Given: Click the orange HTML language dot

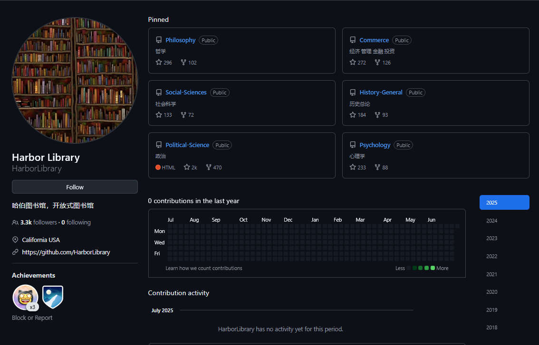Looking at the screenshot, I should coord(158,167).
